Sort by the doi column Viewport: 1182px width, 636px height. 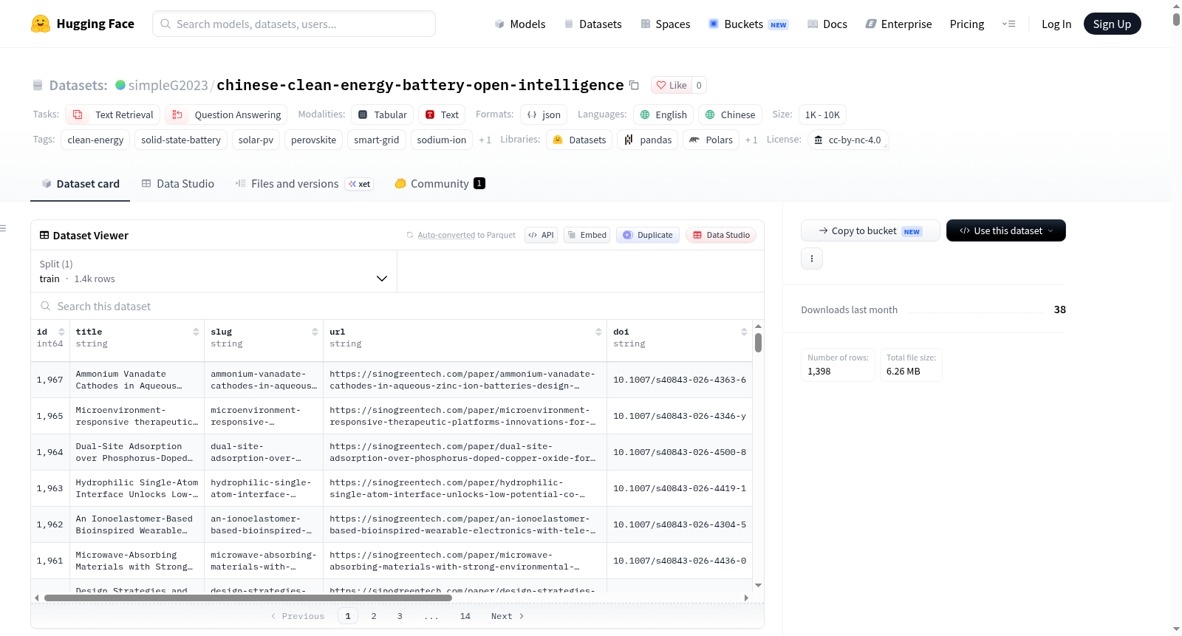coord(744,332)
